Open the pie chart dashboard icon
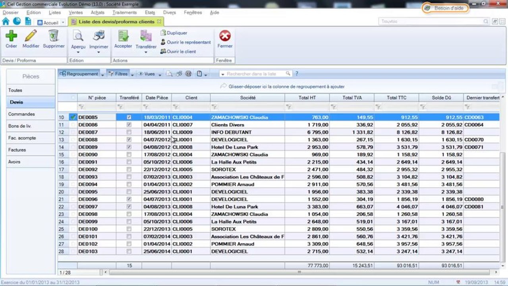Viewport: 508px width, 286px height. (17, 21)
